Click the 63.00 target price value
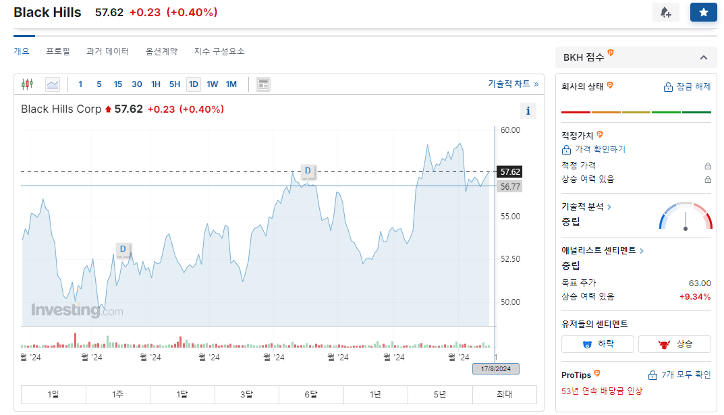 tap(700, 283)
